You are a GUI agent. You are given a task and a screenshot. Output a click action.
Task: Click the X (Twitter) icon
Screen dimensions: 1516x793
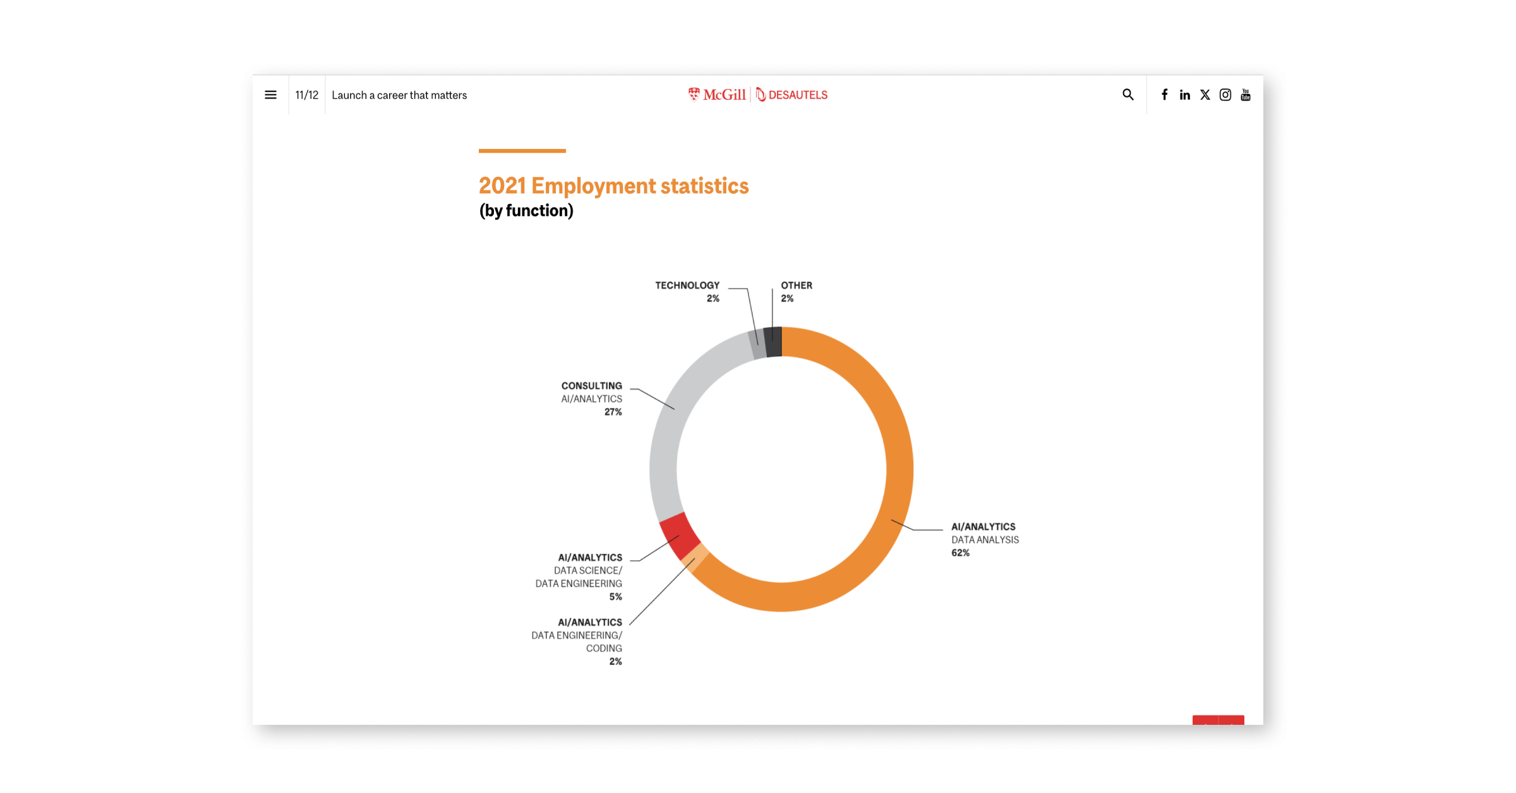click(1205, 95)
